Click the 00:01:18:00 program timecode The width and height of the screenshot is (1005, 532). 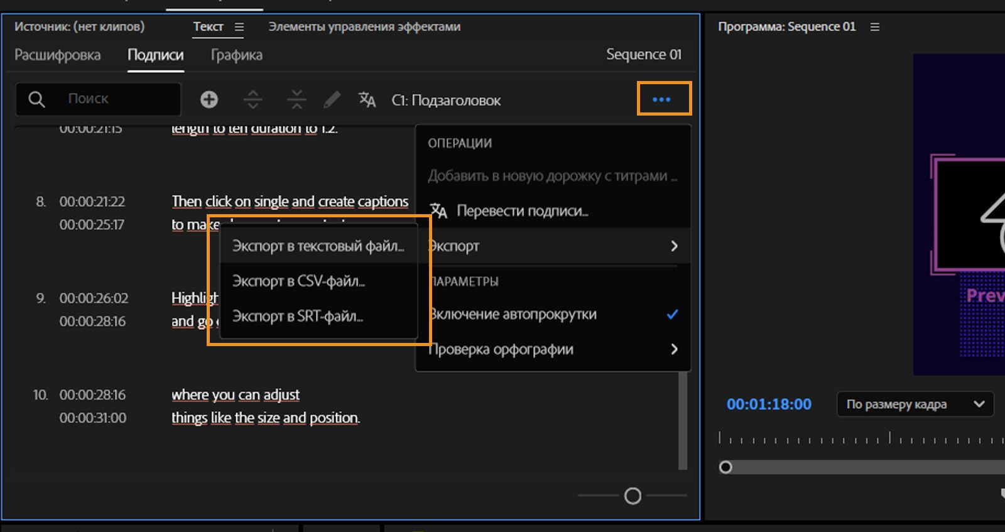[x=769, y=404]
